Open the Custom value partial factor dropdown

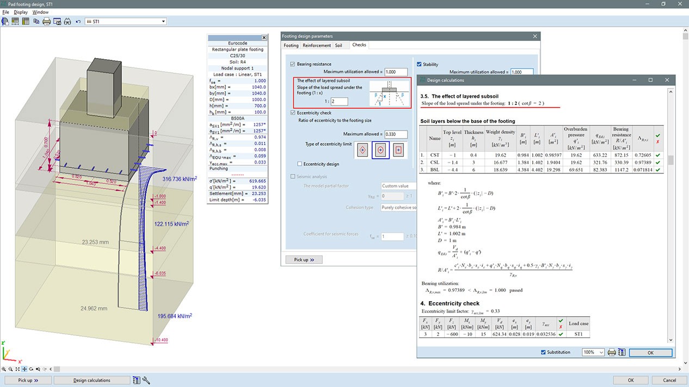coord(399,186)
